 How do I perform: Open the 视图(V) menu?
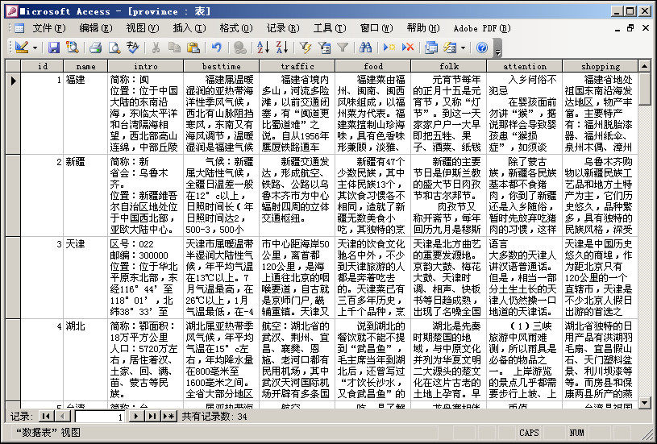143,28
